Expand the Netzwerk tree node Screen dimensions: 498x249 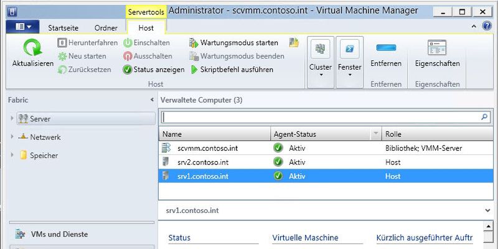(13, 137)
